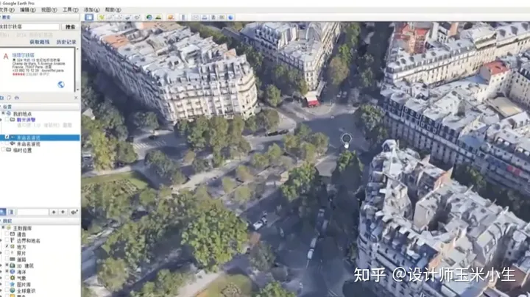Viewport: 530px width, 297px height.
Task: Enable the 通告 layer checkbox
Action: (7, 235)
